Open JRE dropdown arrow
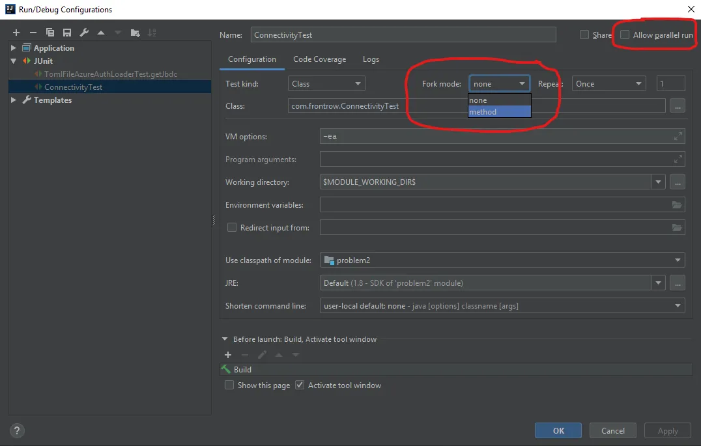The width and height of the screenshot is (701, 446). (x=658, y=283)
